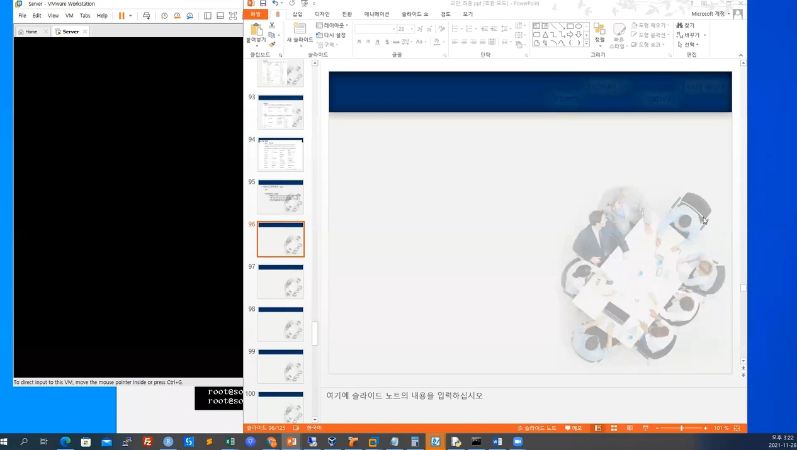
Task: Click the Paste (붙여넣기) clipboard icon
Action: pos(256,30)
